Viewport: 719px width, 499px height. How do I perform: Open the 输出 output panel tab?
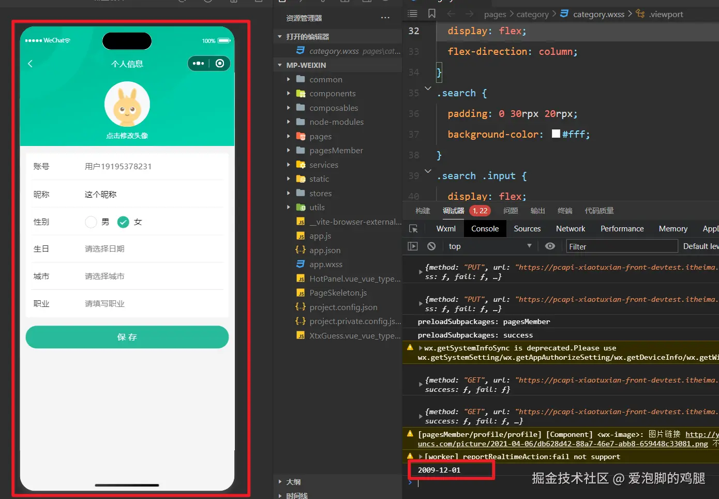[x=537, y=211]
